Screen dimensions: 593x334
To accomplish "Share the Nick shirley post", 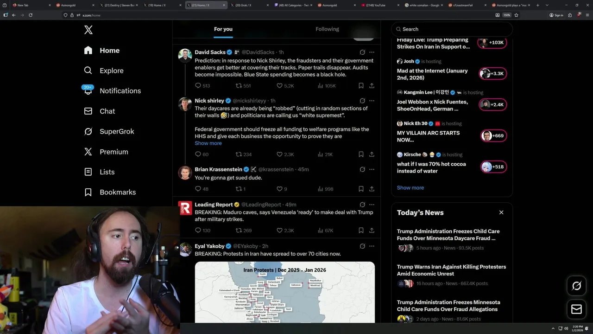I will coord(372,154).
